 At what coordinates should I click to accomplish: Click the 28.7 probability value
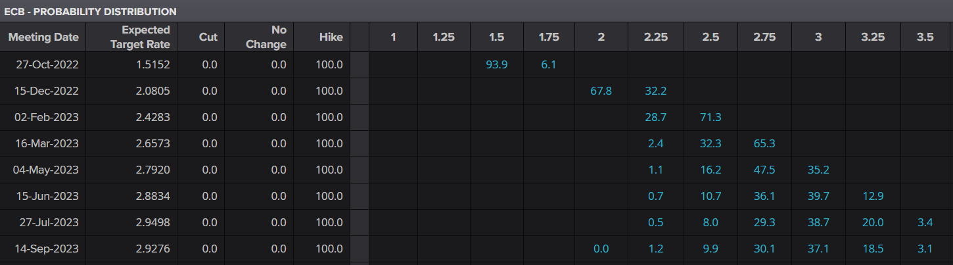click(655, 117)
